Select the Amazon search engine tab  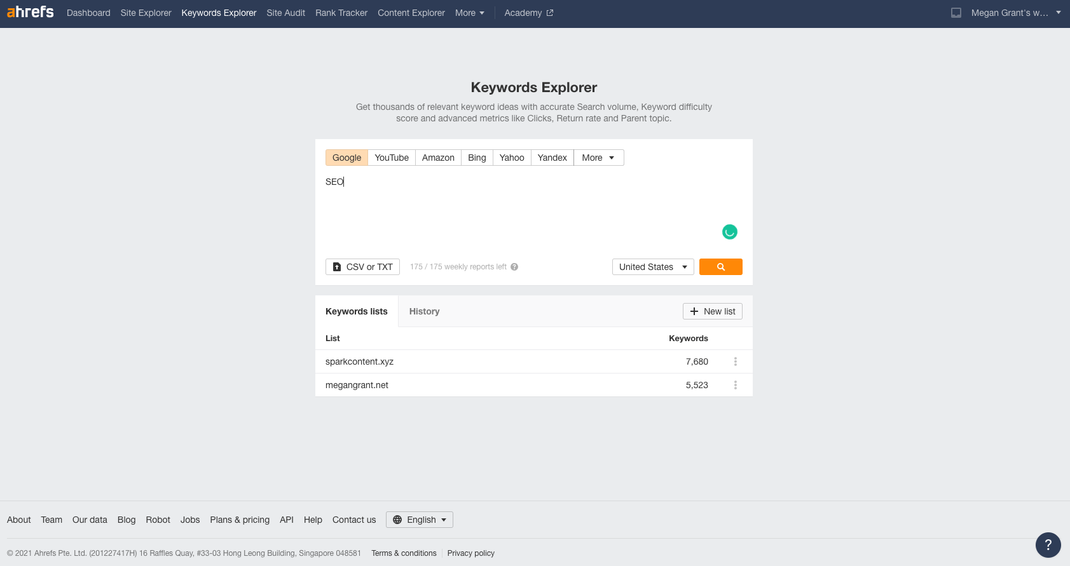(x=438, y=158)
